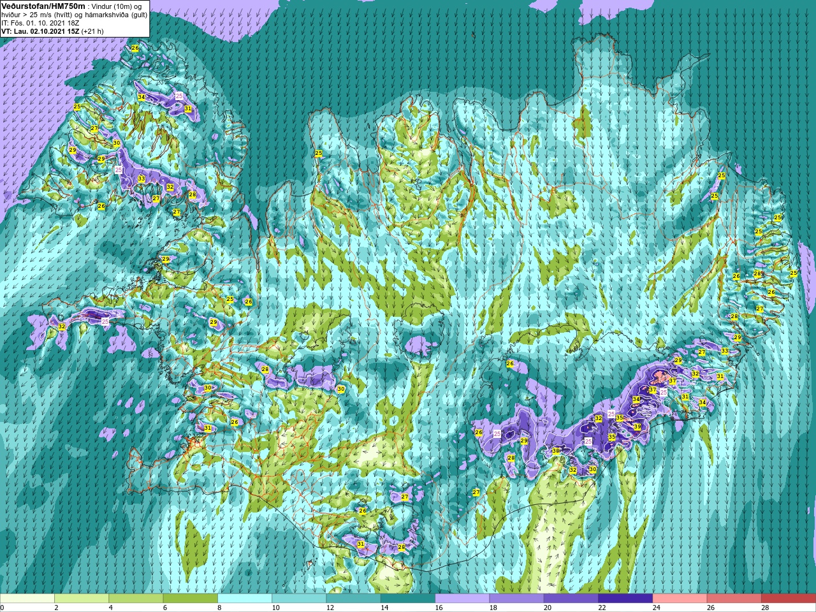Click the yellow '38' gust label
The width and height of the screenshot is (816, 612).
click(555, 451)
